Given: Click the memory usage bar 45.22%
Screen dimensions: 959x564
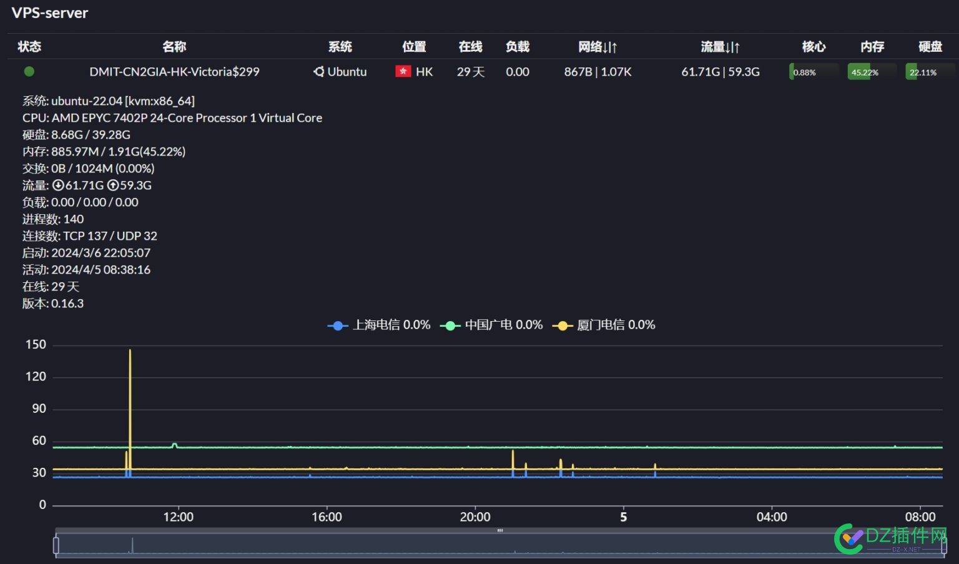Looking at the screenshot, I should coord(872,72).
